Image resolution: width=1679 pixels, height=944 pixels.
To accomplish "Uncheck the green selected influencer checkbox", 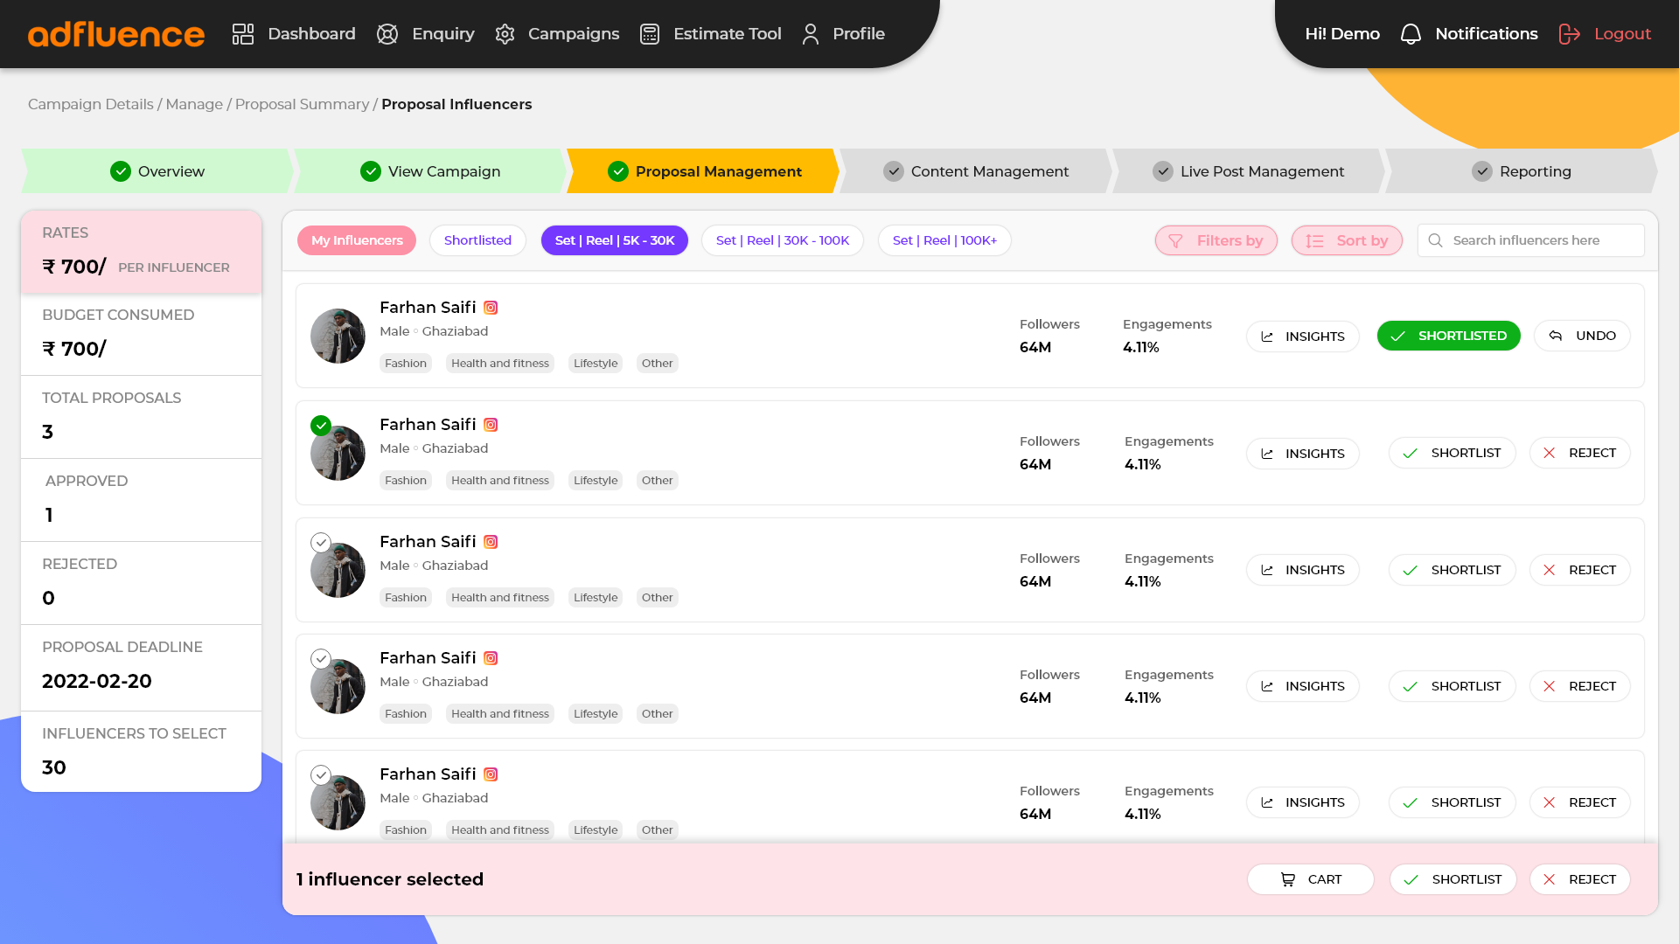I will click(x=321, y=426).
